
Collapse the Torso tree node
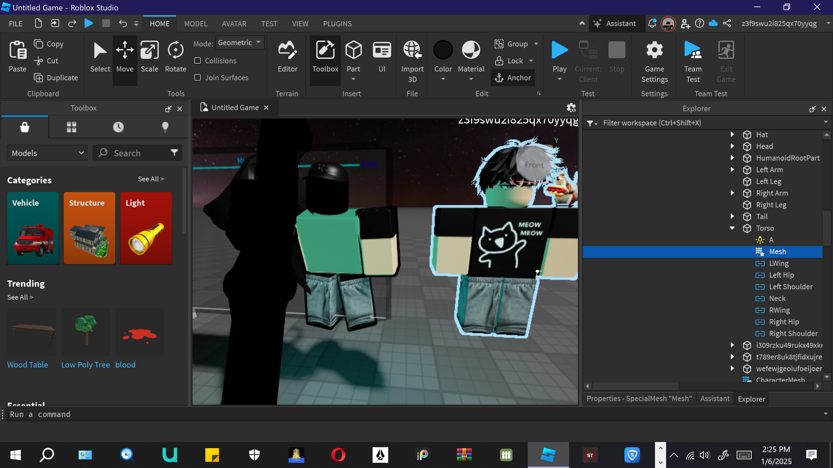point(732,228)
